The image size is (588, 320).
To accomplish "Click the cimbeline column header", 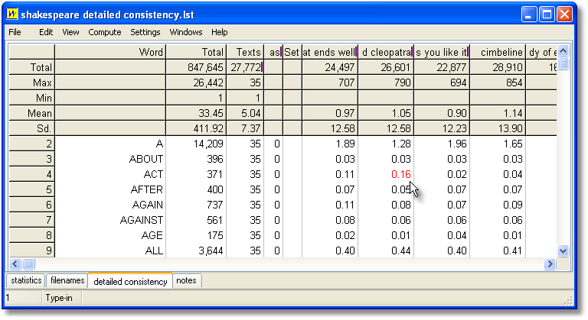I will [496, 52].
